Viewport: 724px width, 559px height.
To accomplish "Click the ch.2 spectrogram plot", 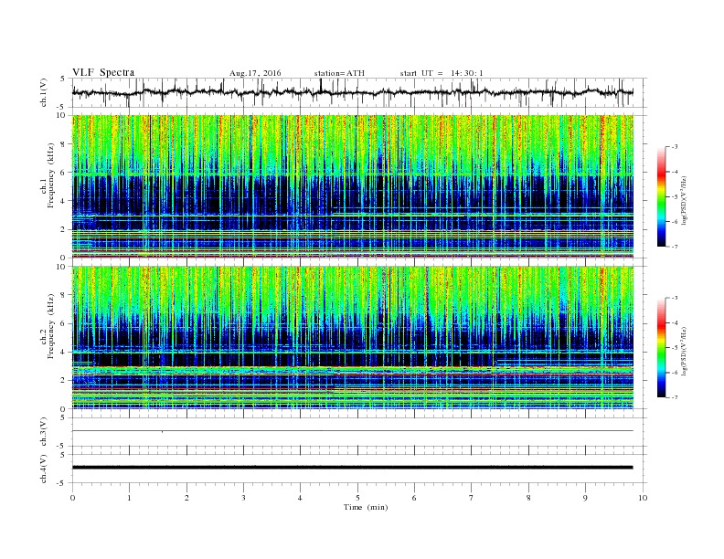I will coord(353,338).
